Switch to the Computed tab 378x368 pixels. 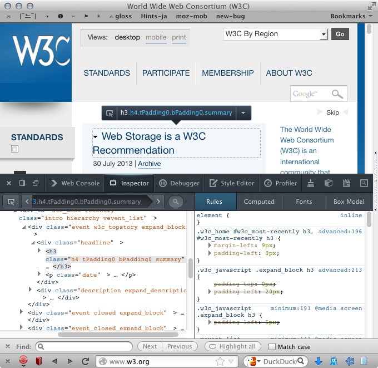(259, 202)
